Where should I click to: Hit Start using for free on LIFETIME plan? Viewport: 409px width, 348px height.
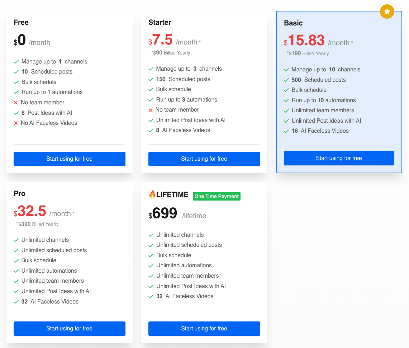(204, 329)
